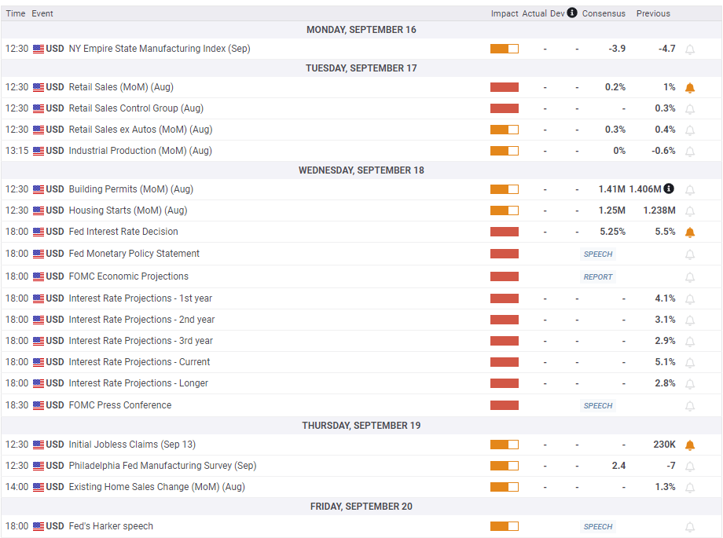Image resolution: width=723 pixels, height=538 pixels.
Task: Click the -3.9 consensus value for NY Empire State
Action: click(617, 49)
